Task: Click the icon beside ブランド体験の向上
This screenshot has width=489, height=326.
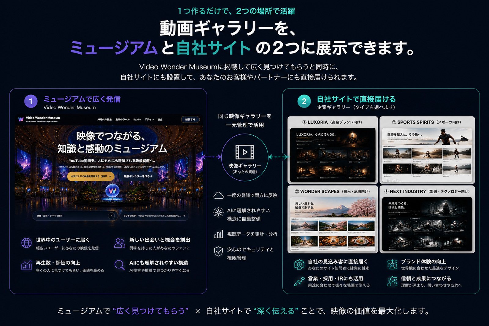Action: tap(392, 264)
